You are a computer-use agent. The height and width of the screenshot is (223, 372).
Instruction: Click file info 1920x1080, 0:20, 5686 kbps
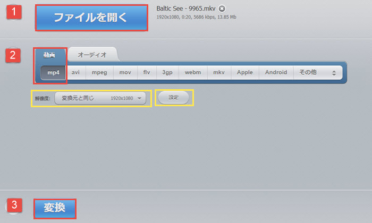coord(186,17)
